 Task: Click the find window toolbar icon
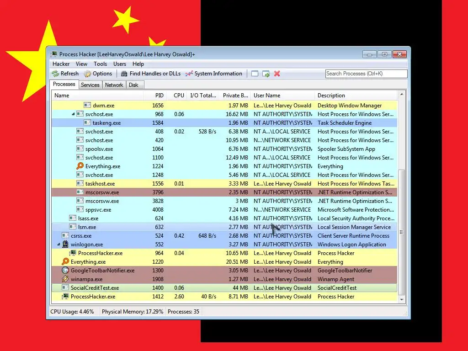click(255, 74)
